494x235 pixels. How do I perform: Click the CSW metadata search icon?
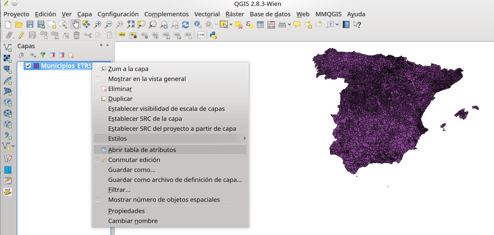pos(201,35)
